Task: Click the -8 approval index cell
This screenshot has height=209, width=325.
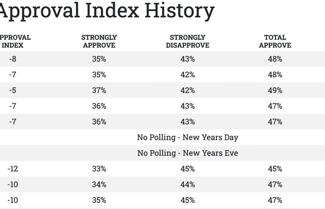Action: click(13, 59)
